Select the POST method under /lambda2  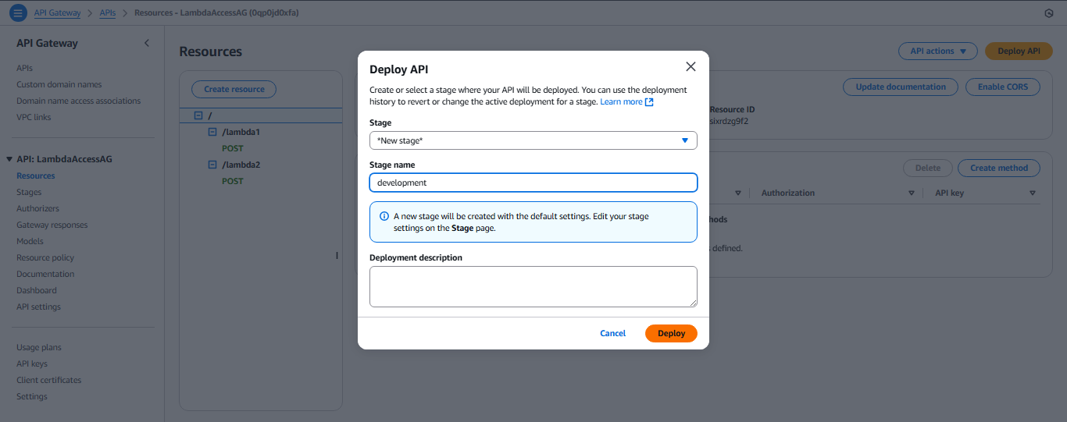pos(232,181)
